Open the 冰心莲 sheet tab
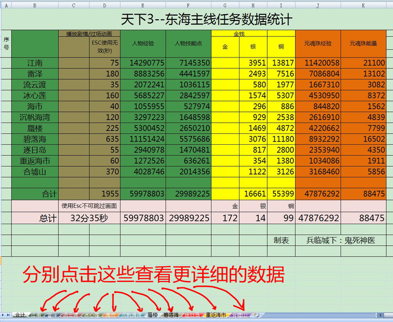 [x=92, y=315]
